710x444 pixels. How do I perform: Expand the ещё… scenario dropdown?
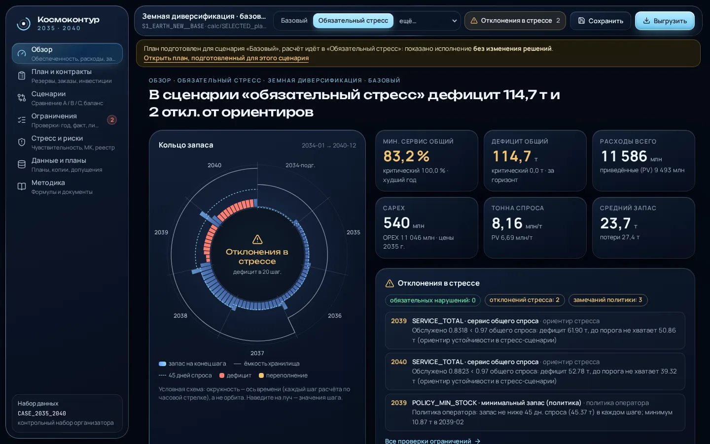click(x=427, y=21)
